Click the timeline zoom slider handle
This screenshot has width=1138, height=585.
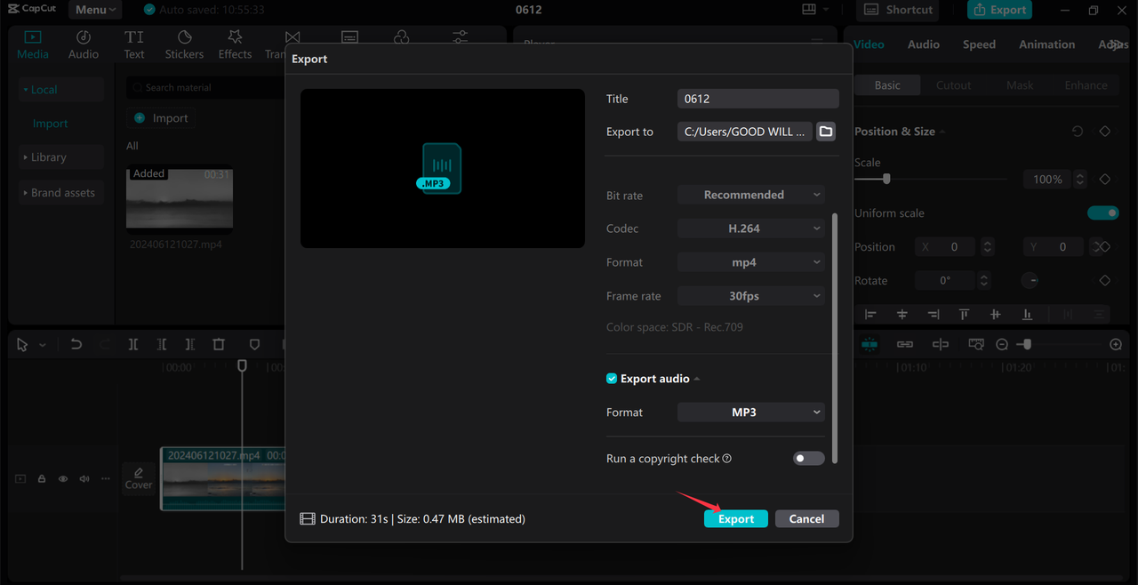point(1027,344)
